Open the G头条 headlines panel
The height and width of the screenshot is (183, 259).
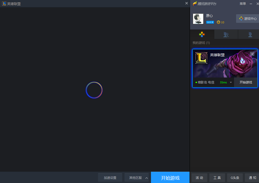pyautogui.click(x=235, y=178)
